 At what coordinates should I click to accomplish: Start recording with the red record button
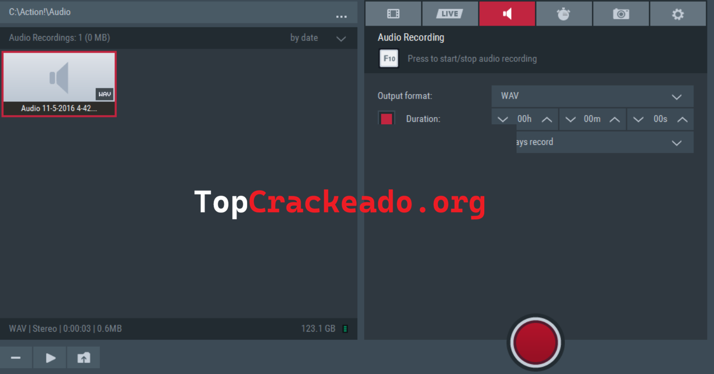[535, 342]
